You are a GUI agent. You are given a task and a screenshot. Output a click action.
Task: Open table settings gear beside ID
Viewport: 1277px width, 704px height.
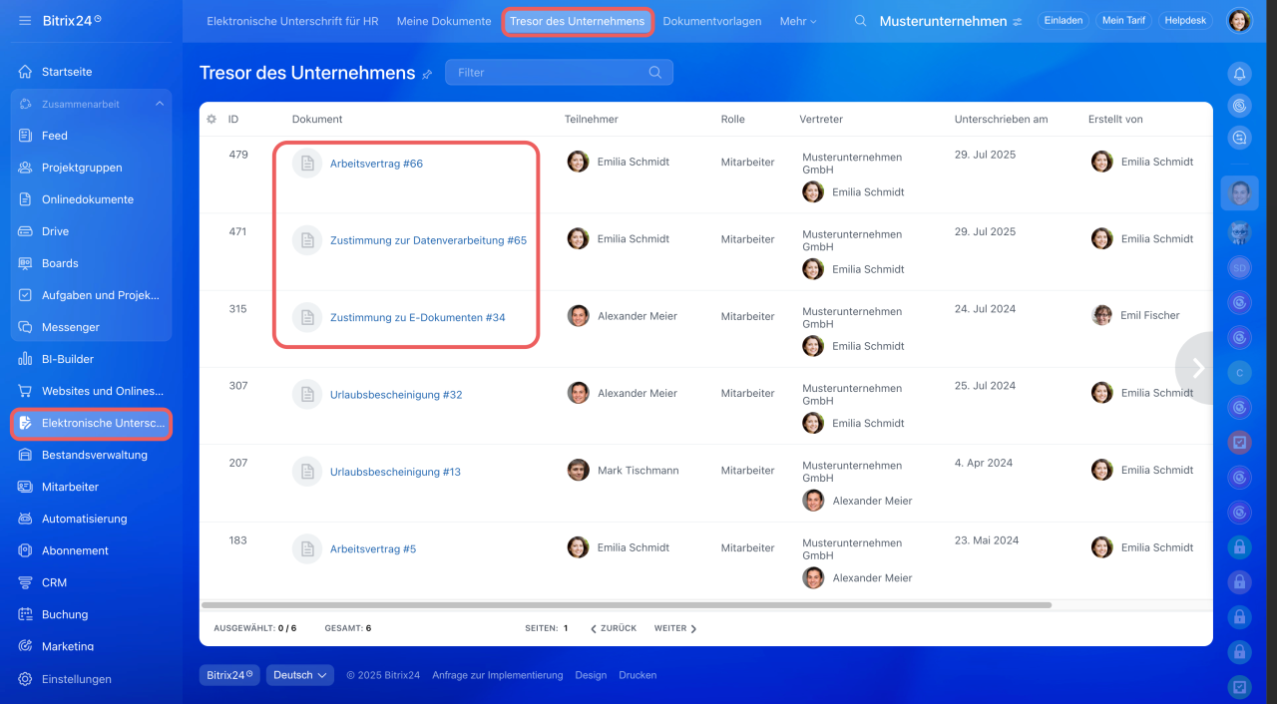click(212, 119)
